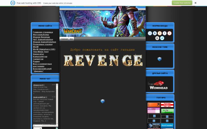Viewport: 207px width, 129px height.
Task: Click the green Hot Log counter badge
Action: click(x=167, y=111)
